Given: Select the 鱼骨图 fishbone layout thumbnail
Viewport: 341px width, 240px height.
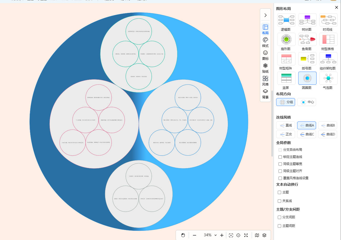Looking at the screenshot, I should pos(307,39).
